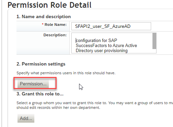Select the '2. Permission settings' heading
The height and width of the screenshot is (127, 173).
tap(41, 64)
